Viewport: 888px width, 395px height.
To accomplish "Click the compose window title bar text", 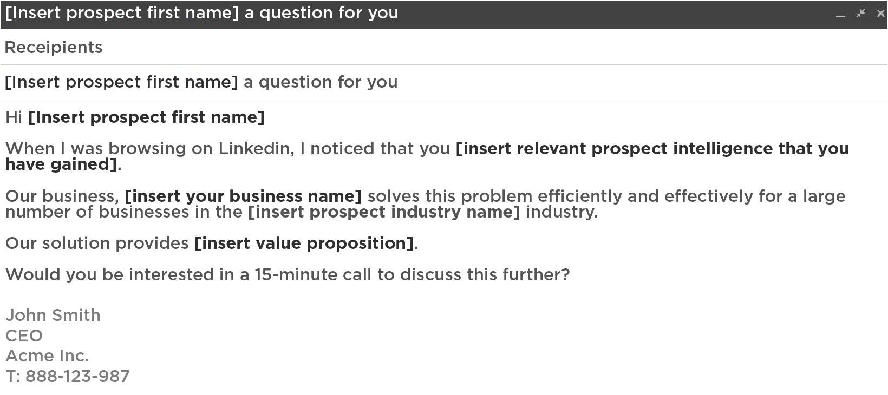I will tap(201, 13).
